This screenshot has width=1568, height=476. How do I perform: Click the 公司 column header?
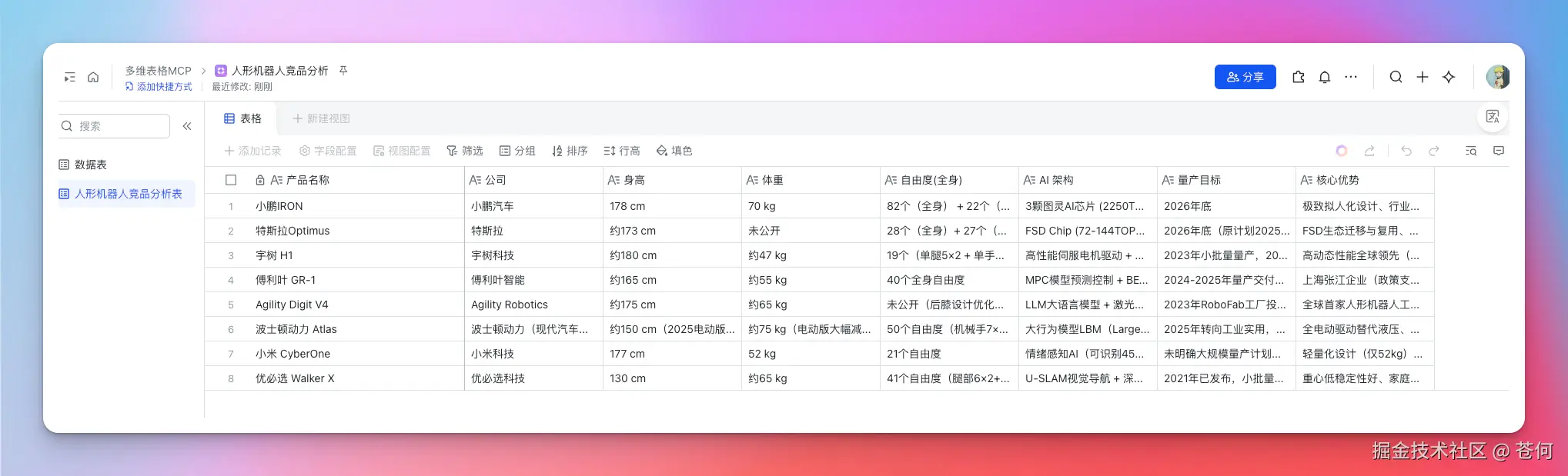click(x=533, y=180)
